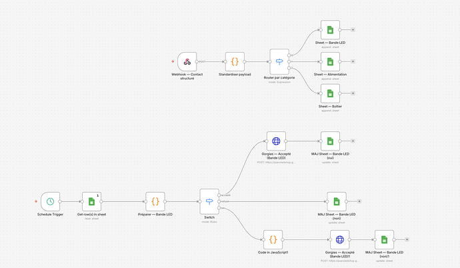This screenshot has width=460, height=268.
Task: Click plus after MAJ Sheet Bande LED (oui)
Action: tap(353, 141)
